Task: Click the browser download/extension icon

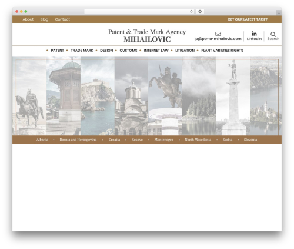Action: tap(200, 11)
